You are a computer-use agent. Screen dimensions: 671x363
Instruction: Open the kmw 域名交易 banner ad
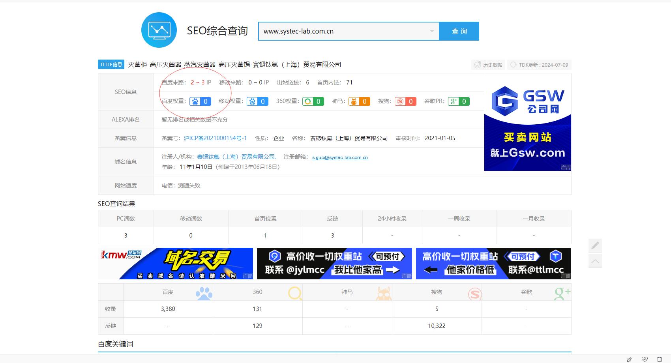pos(175,264)
